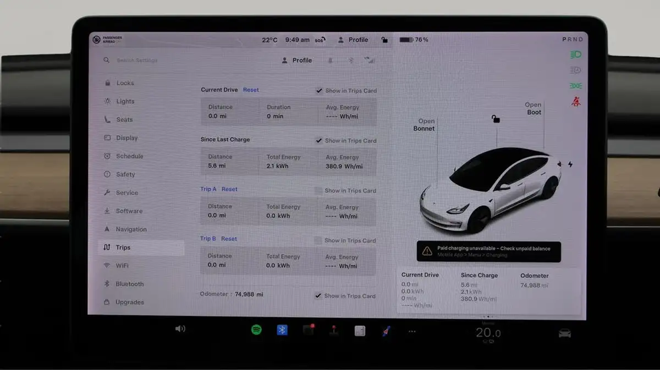Open Profile in the settings header
The height and width of the screenshot is (370, 660).
click(x=296, y=60)
